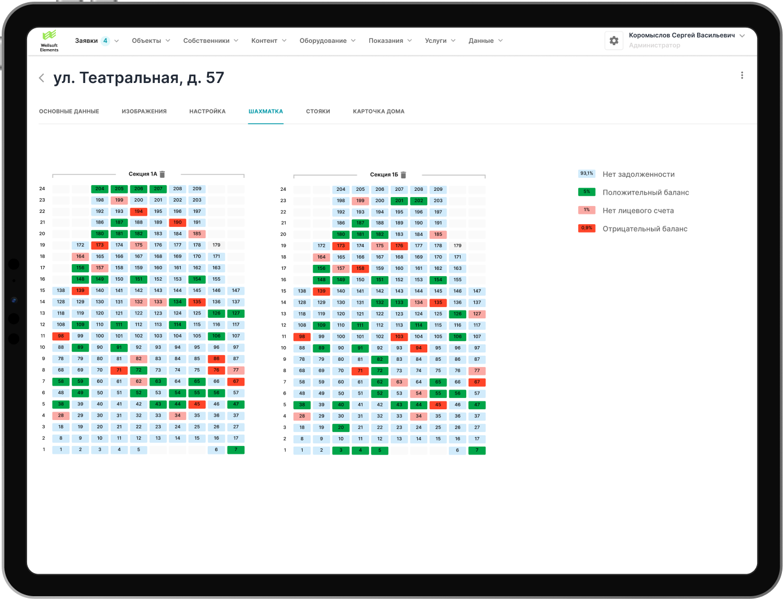Viewport: 783px width, 599px height.
Task: Open the Стояки tab
Action: (318, 112)
